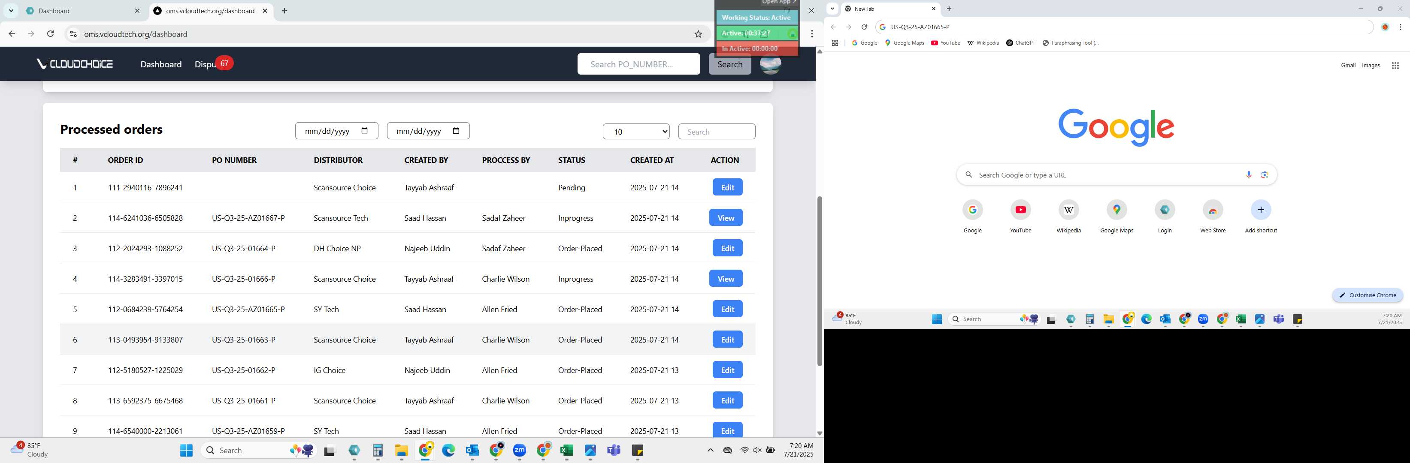
Task: Open the left Chrome three-dot menu
Action: click(812, 34)
